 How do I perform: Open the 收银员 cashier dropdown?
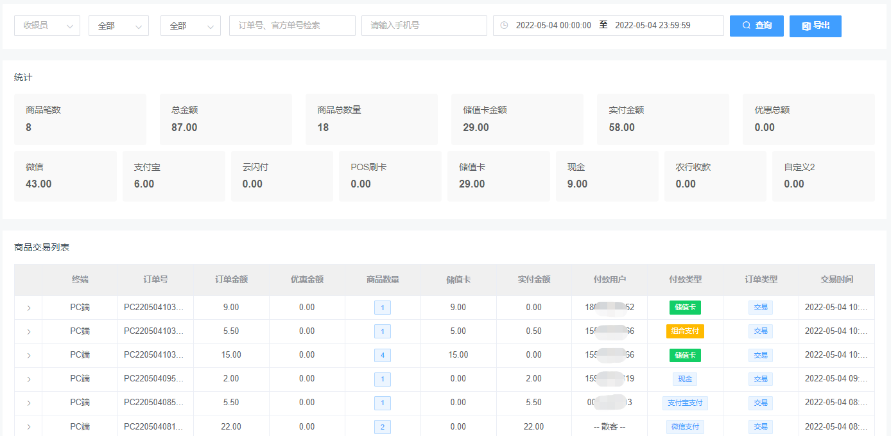tap(48, 26)
